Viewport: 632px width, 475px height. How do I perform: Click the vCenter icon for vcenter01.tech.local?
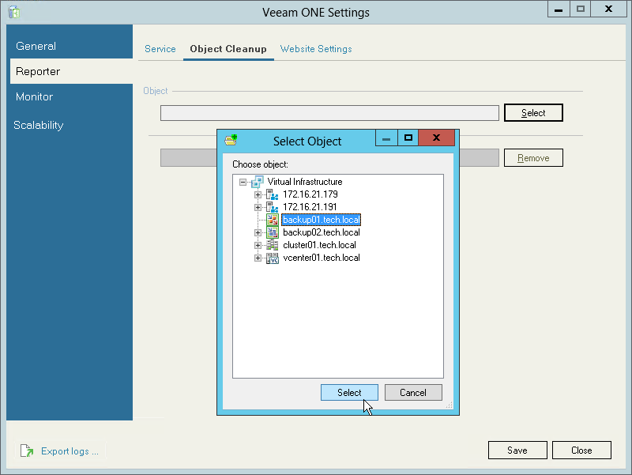[x=272, y=258]
